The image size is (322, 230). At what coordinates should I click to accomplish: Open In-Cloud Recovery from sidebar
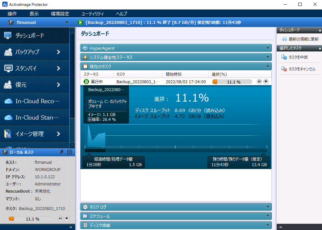point(34,101)
